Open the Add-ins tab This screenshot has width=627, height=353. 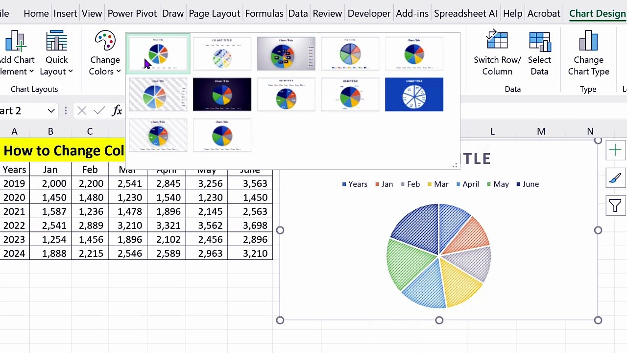click(x=412, y=13)
